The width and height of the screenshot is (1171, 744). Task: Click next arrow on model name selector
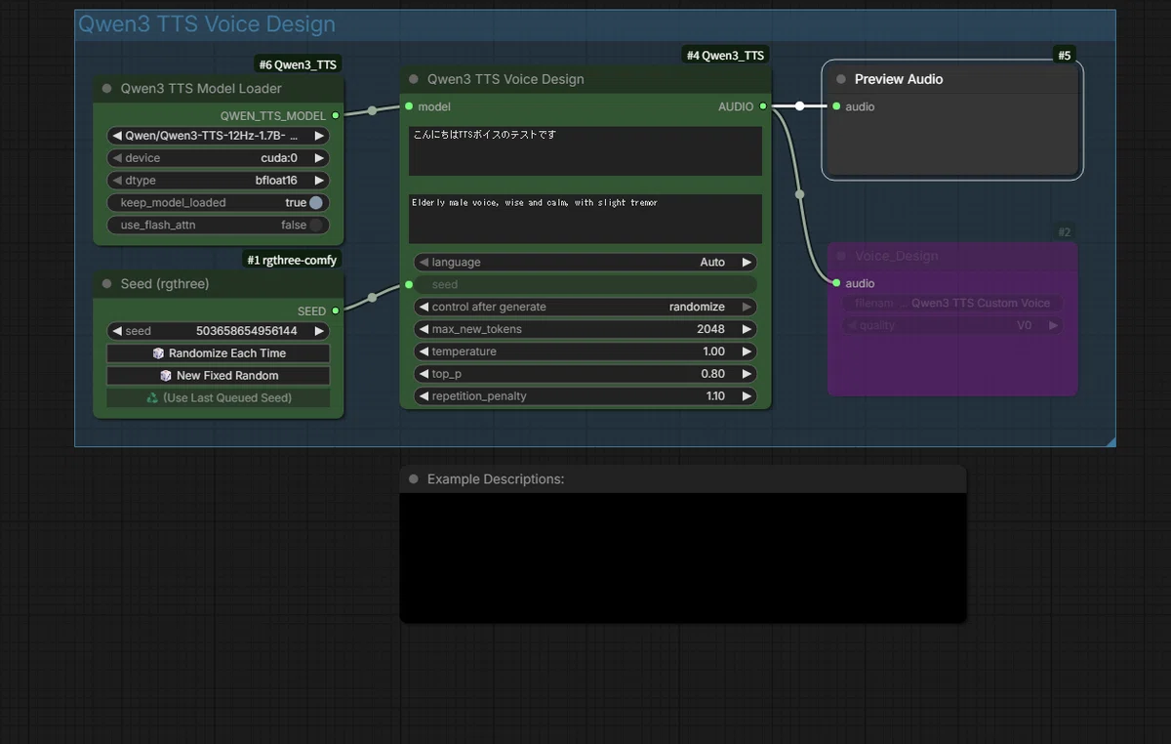[x=319, y=136]
